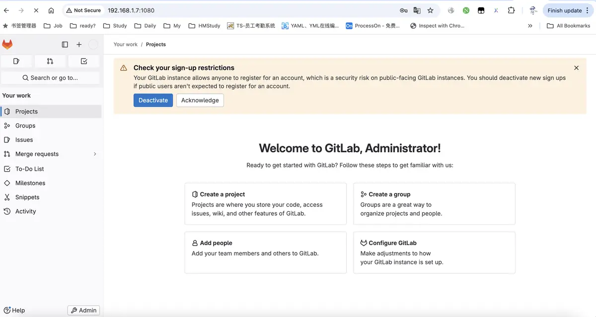Click the Deactivate button
Image resolution: width=596 pixels, height=317 pixels.
pyautogui.click(x=153, y=100)
